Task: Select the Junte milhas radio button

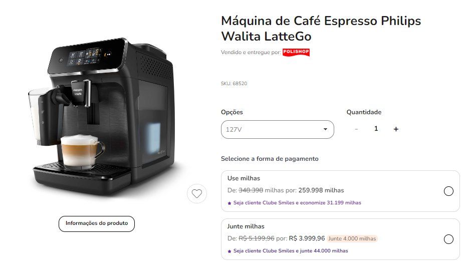Action: point(448,239)
